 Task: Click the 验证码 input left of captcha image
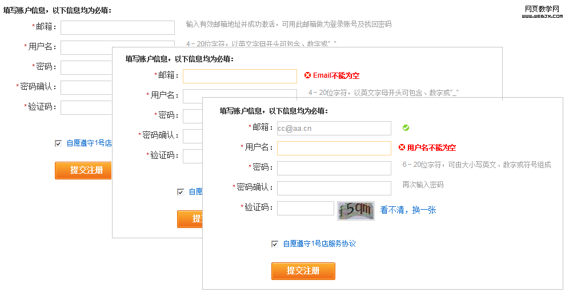[305, 208]
